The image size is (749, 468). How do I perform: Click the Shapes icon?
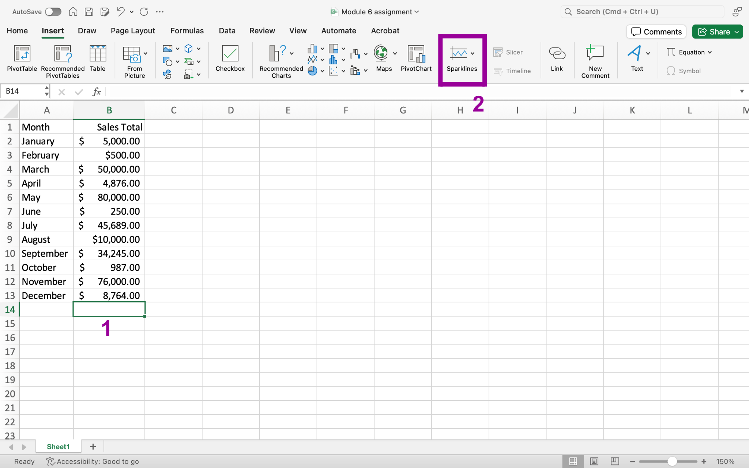pyautogui.click(x=168, y=61)
